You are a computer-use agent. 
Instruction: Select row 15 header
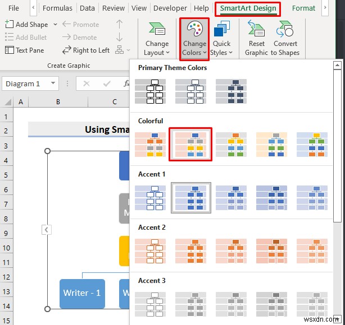6,319
